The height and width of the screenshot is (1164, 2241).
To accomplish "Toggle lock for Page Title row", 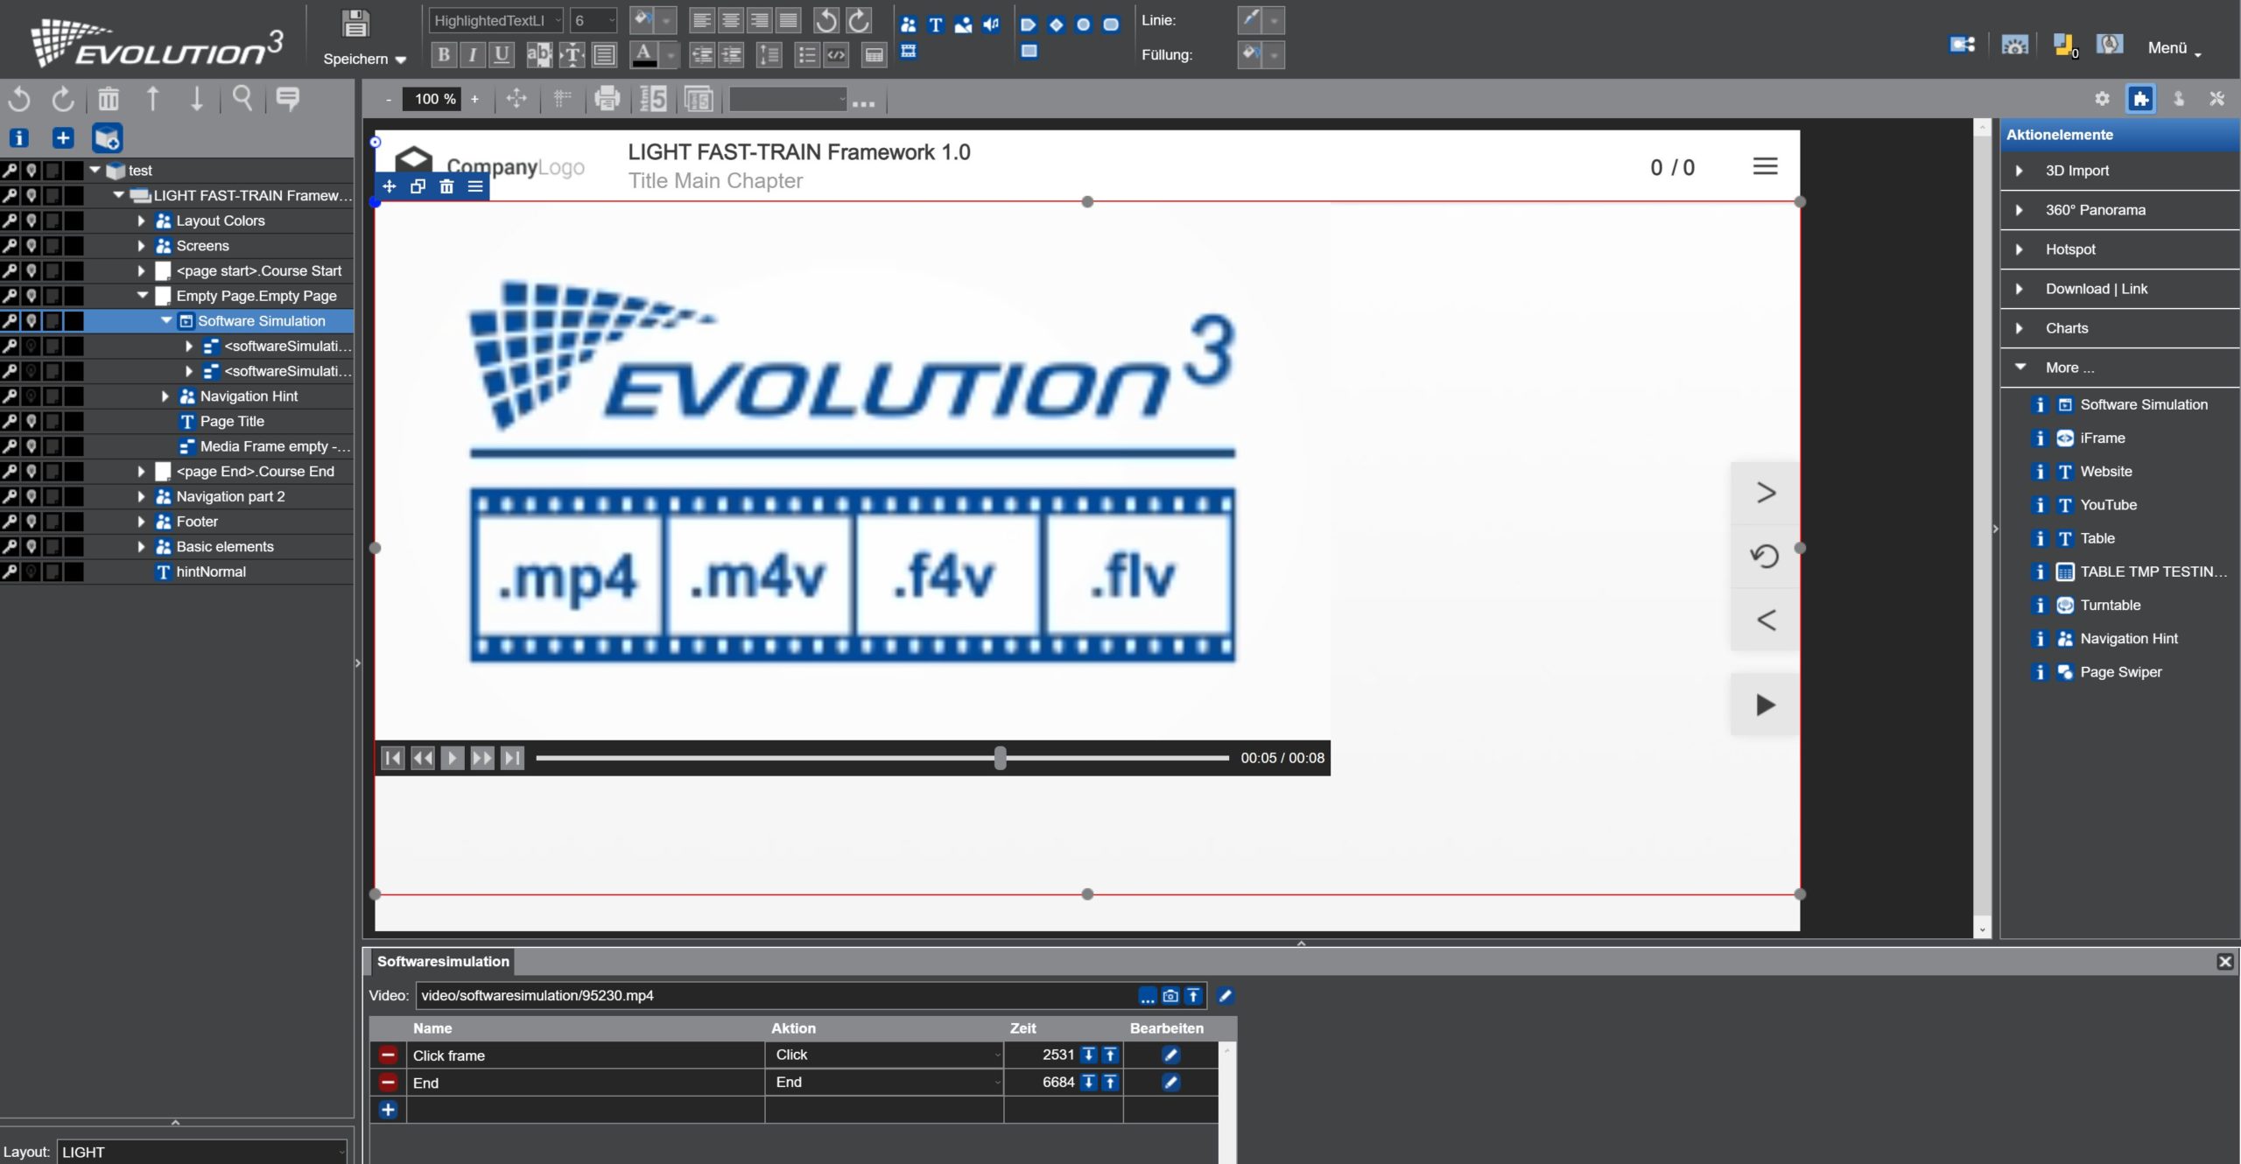I will (x=10, y=421).
